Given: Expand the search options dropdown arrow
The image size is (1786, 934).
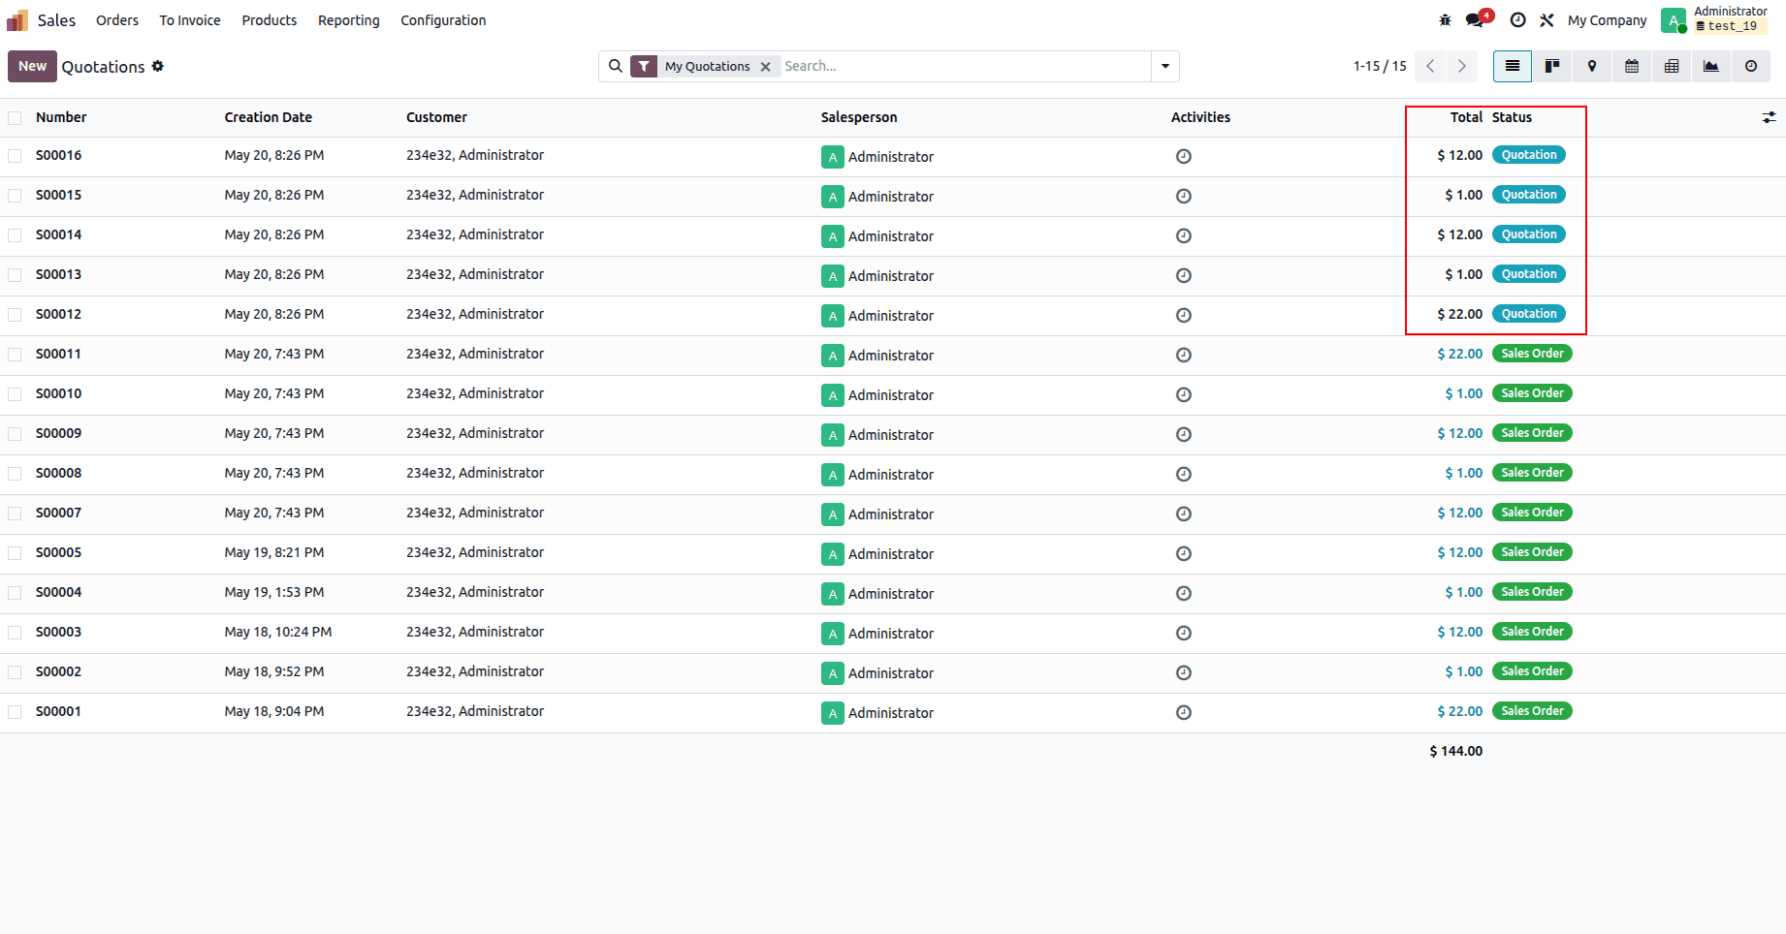Looking at the screenshot, I should pyautogui.click(x=1165, y=66).
